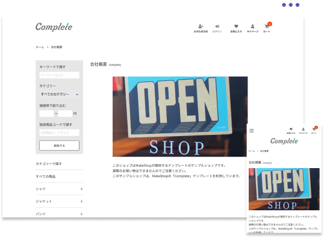Viewport: 324px width, 238px height.
Task: Click the OPEN SHOP banner image
Action: point(180,116)
